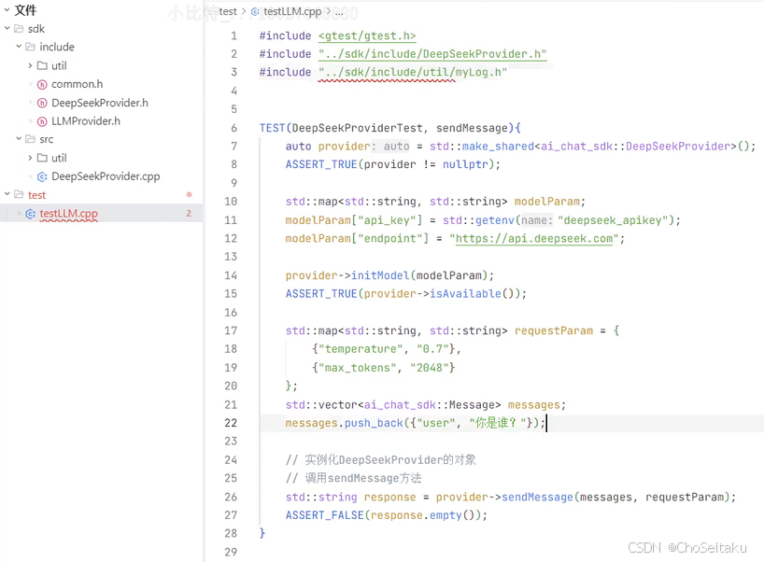
Task: Follow the gtest/gtest.h include link
Action: pyautogui.click(x=367, y=36)
